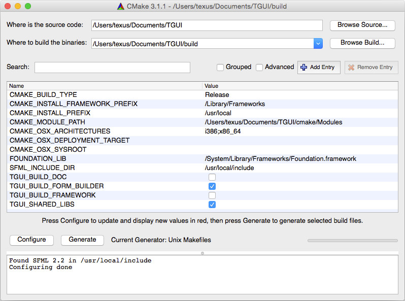Screen dimensions: 405x301
Task: Select the SFML_INCLUDE_DIR entry
Action: click(x=42, y=168)
